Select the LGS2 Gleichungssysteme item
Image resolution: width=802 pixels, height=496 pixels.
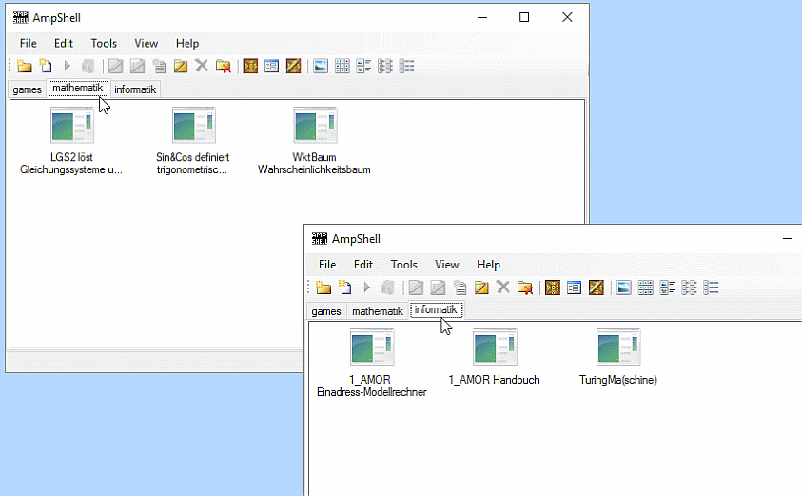pyautogui.click(x=71, y=141)
